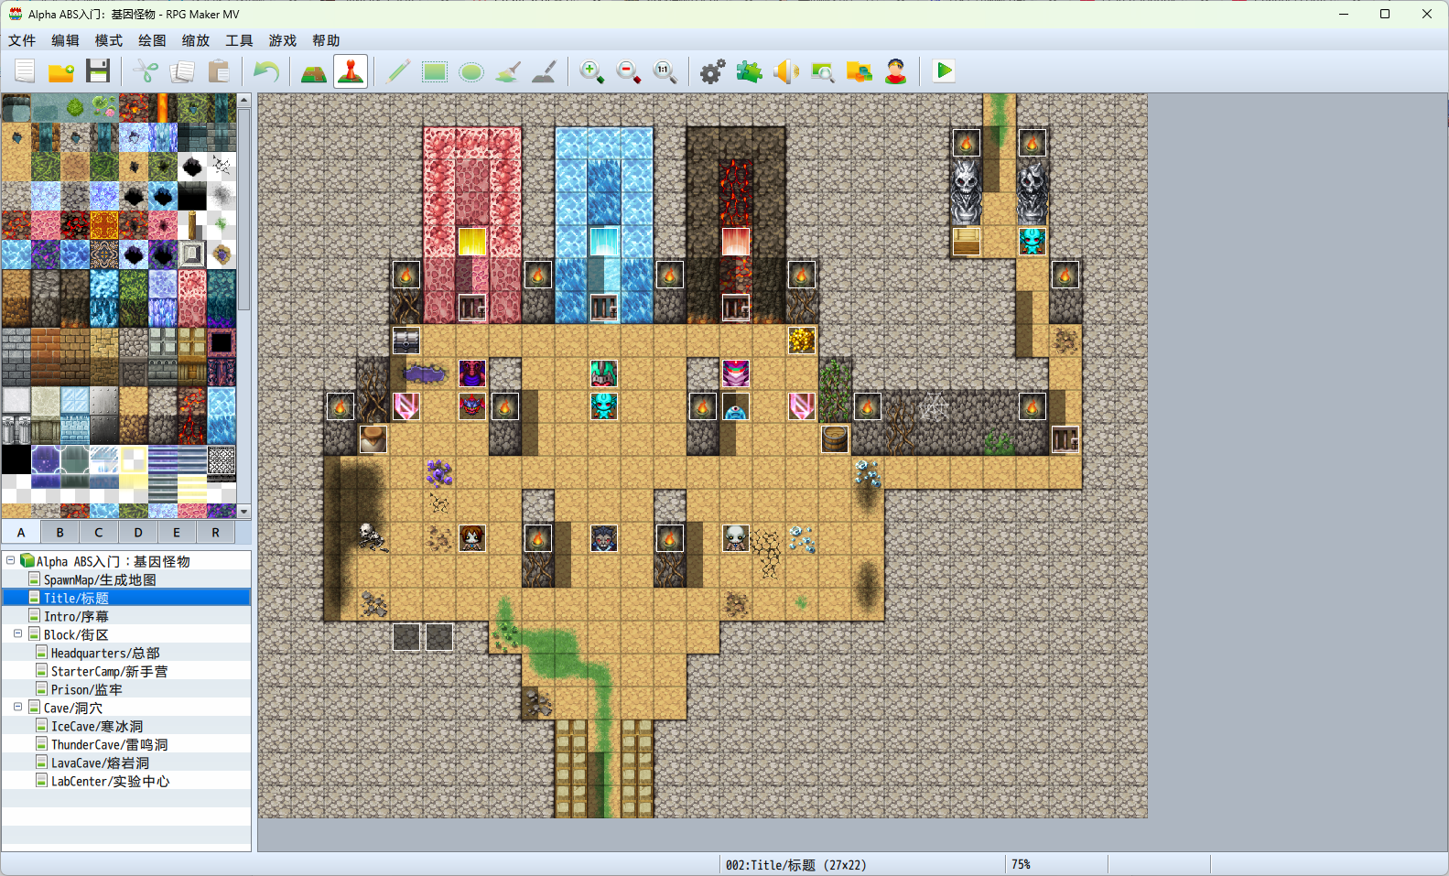The height and width of the screenshot is (876, 1449).
Task: Click the tree stump event on the map
Action: (x=373, y=439)
